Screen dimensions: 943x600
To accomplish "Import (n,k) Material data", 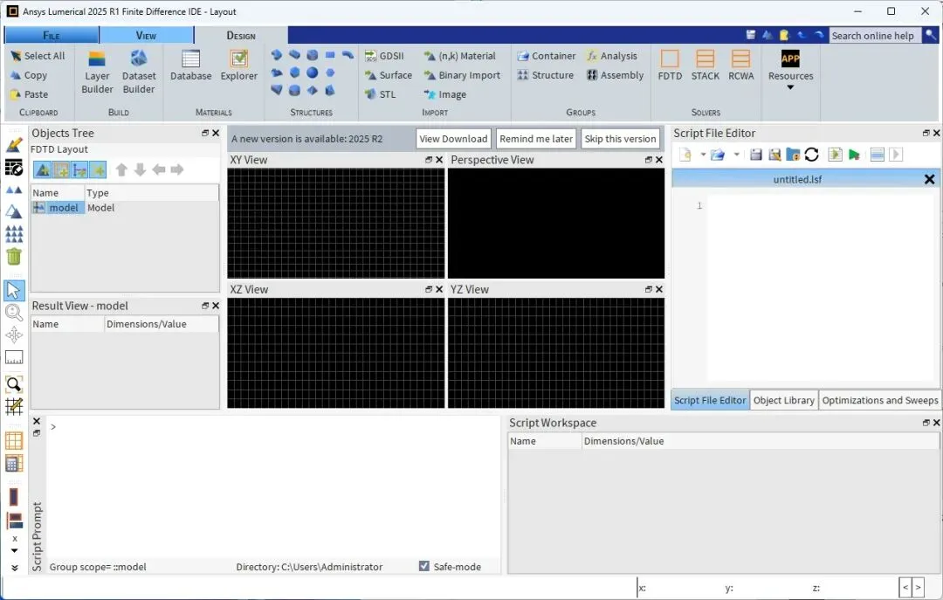I will point(459,56).
